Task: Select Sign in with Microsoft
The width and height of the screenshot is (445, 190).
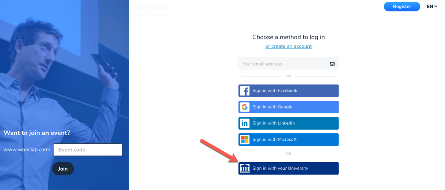Action: pos(289,140)
